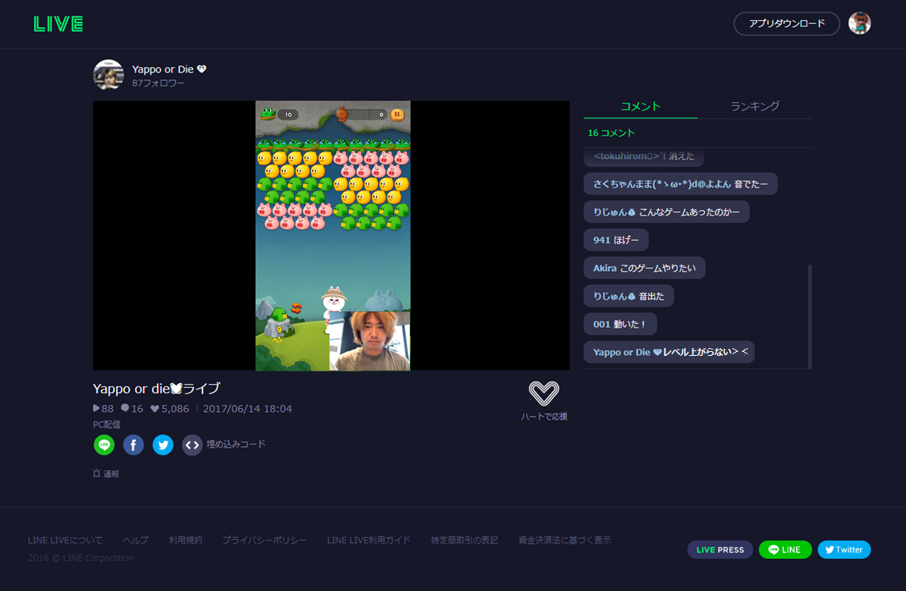
Task: Click the blue Twitter footer button
Action: point(844,550)
